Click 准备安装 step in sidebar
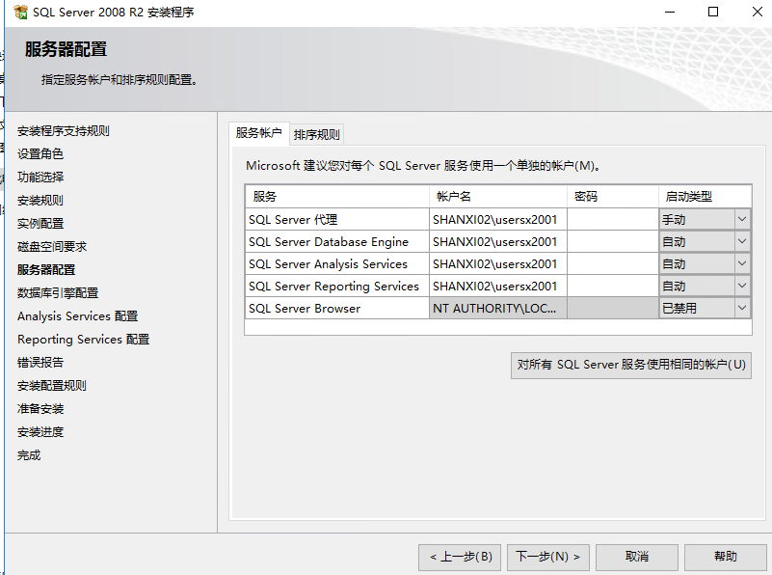 click(x=40, y=409)
